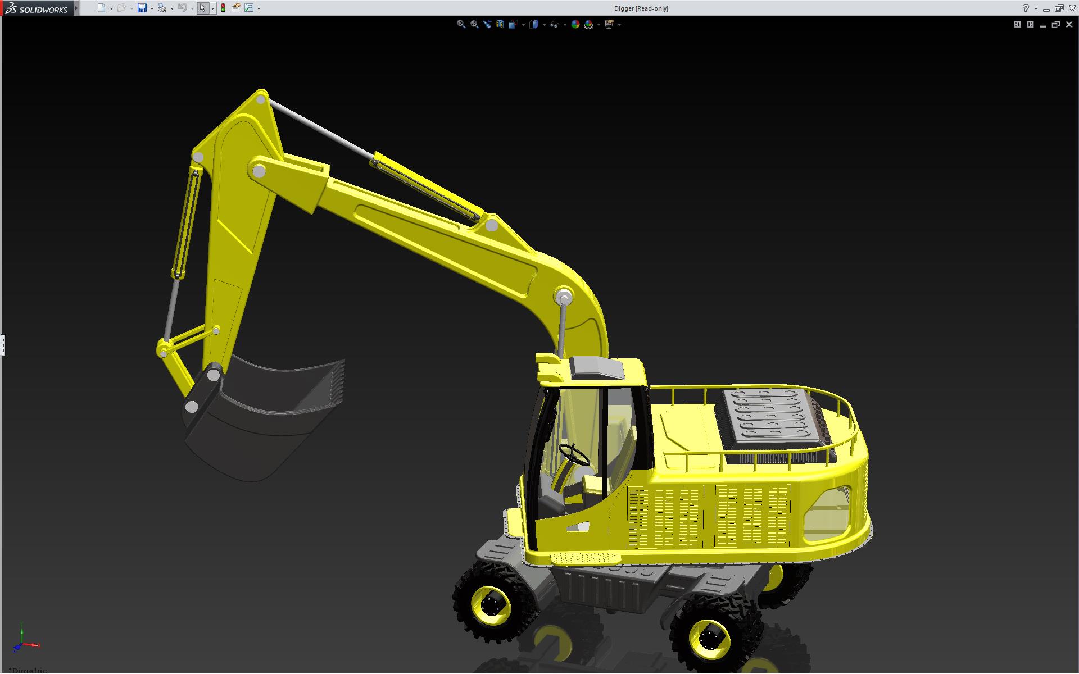Expand the left panel splitter handle

click(x=2, y=344)
